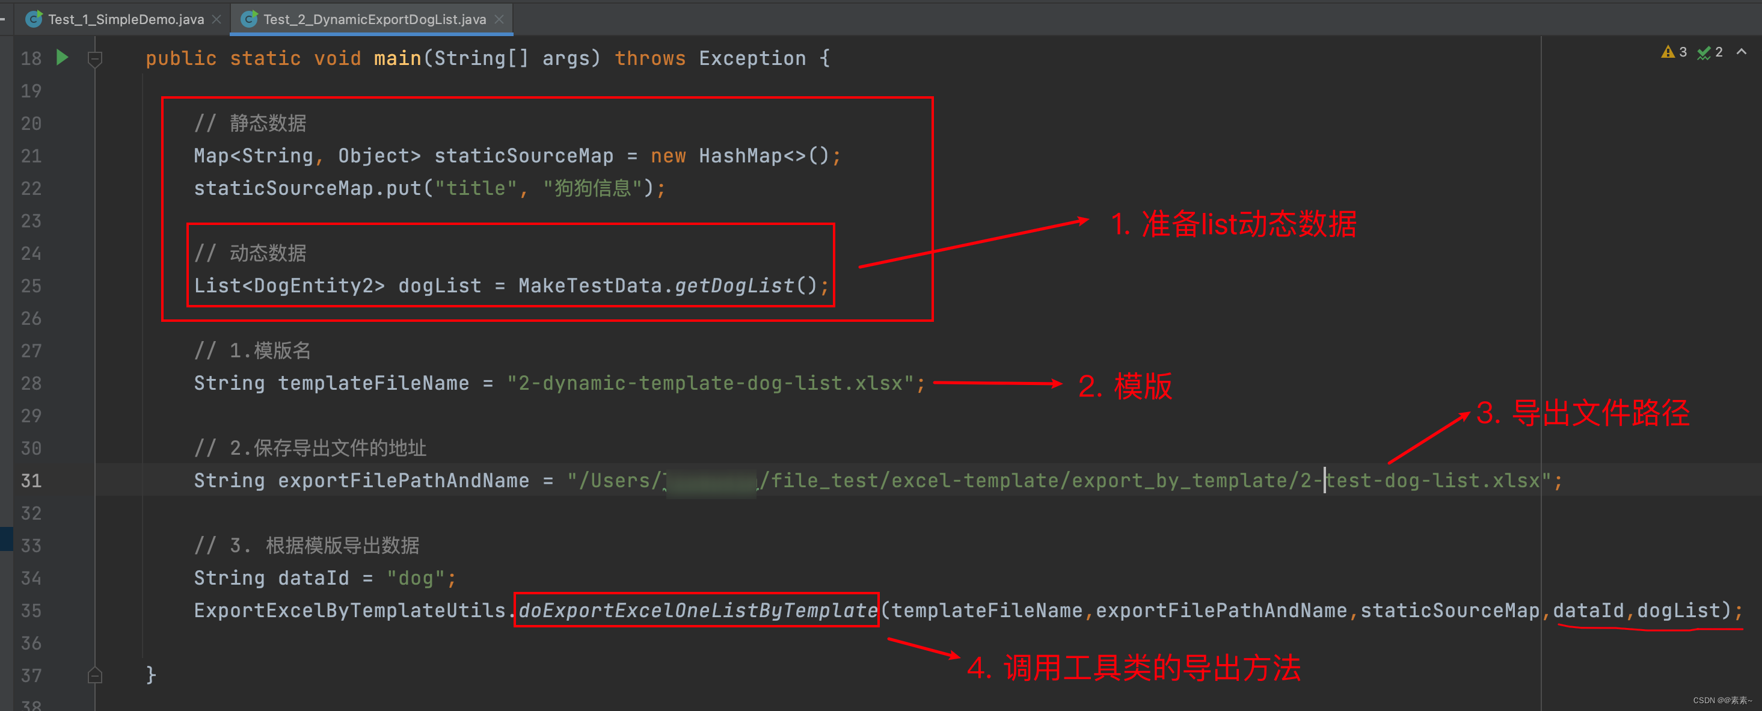This screenshot has width=1762, height=711.
Task: Click comment "// 2.保存导出文件的地址"
Action: point(310,448)
